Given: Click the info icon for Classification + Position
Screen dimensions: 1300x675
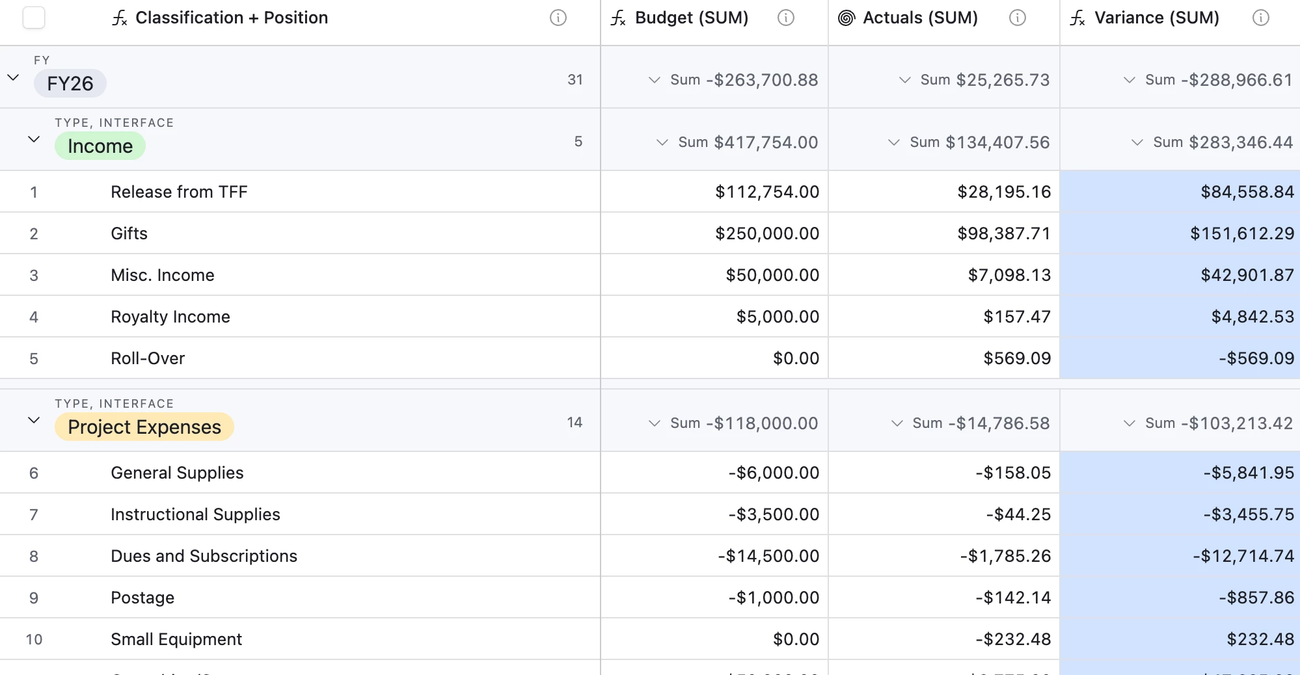Looking at the screenshot, I should [558, 18].
